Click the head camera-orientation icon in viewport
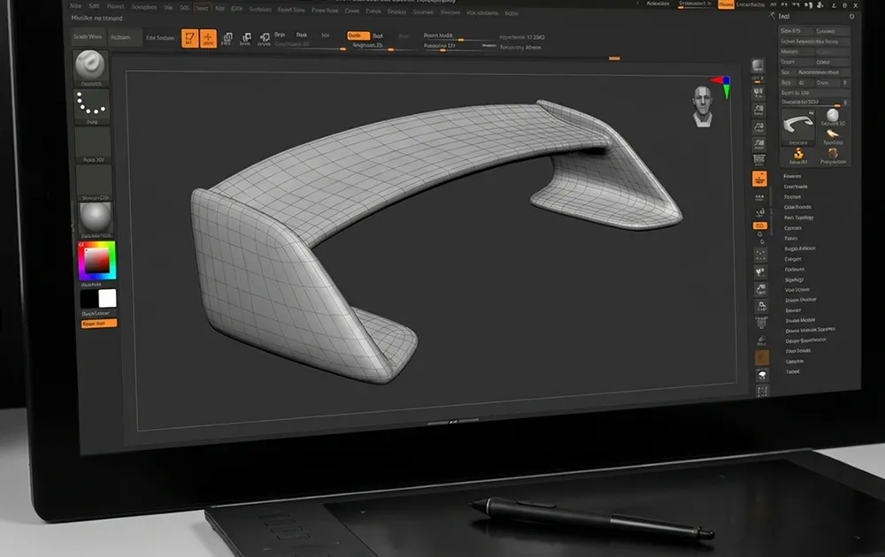This screenshot has height=557, width=885. pyautogui.click(x=704, y=106)
